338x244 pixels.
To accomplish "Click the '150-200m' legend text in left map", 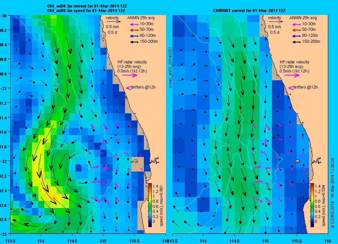I will click(149, 41).
